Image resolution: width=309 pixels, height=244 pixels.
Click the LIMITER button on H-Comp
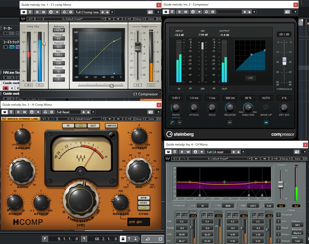click(x=111, y=126)
